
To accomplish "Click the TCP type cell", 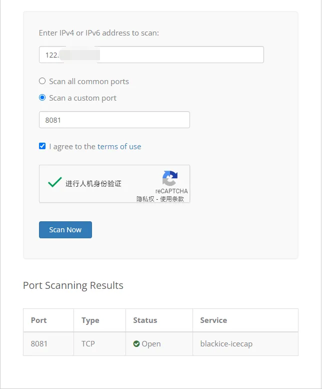I will [88, 344].
